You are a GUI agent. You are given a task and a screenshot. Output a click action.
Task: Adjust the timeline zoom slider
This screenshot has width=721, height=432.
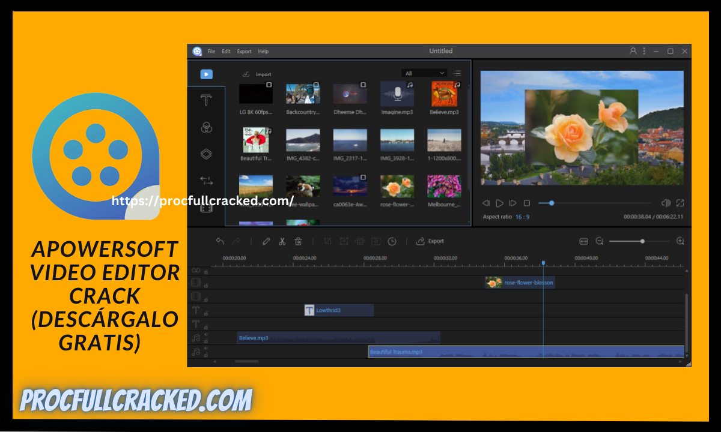pyautogui.click(x=642, y=241)
